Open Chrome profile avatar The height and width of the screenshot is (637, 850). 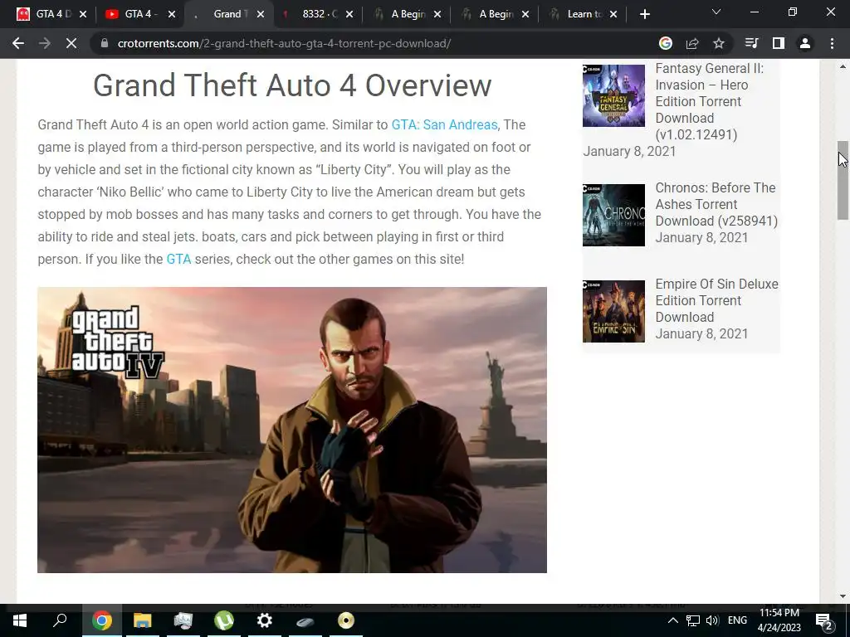[805, 43]
